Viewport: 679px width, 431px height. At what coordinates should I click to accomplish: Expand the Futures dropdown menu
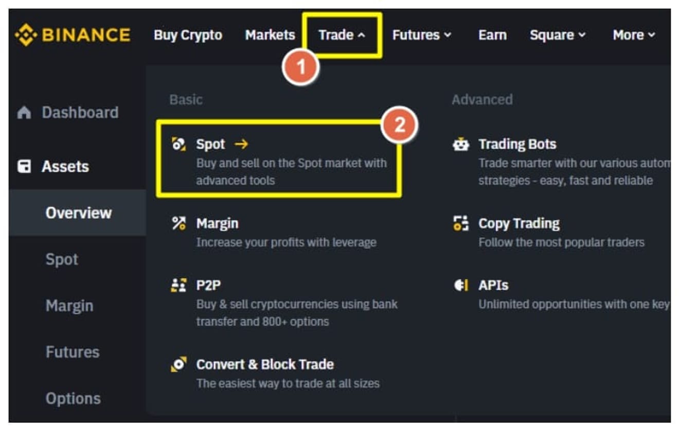[421, 35]
